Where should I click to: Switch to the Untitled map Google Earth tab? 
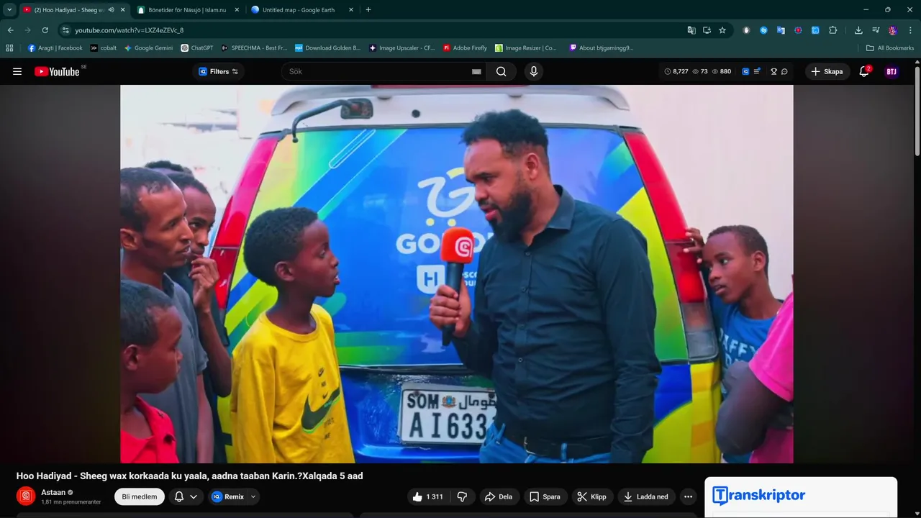[302, 10]
